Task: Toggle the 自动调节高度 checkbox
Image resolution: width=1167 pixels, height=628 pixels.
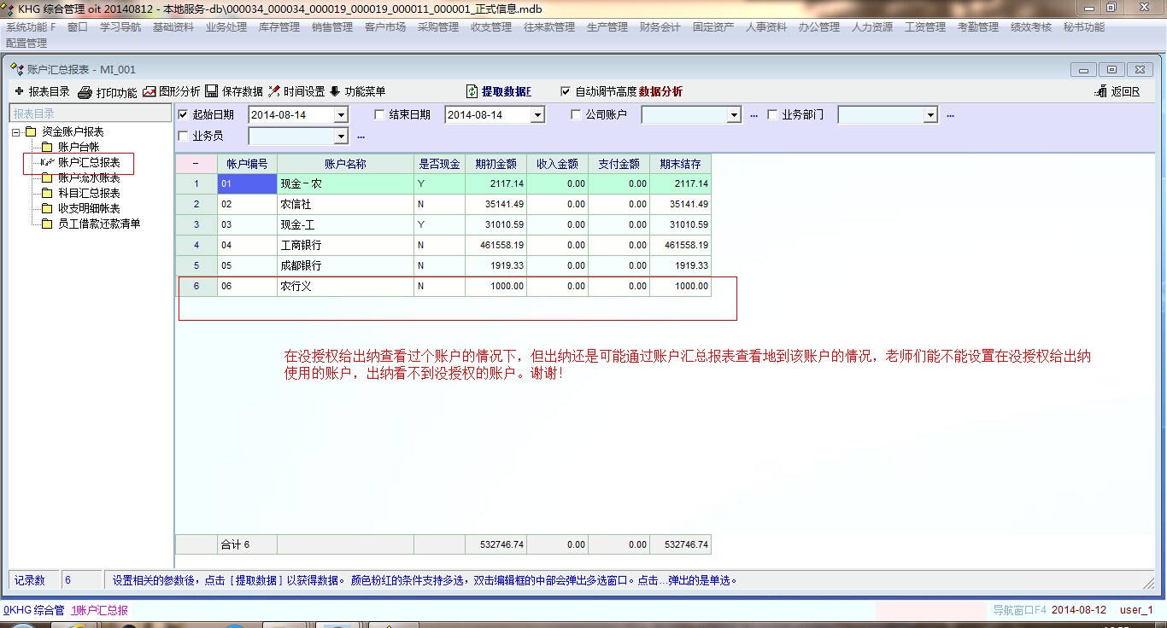Action: click(x=565, y=91)
